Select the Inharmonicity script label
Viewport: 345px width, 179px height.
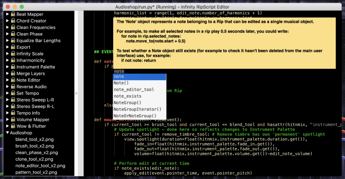click(x=31, y=60)
